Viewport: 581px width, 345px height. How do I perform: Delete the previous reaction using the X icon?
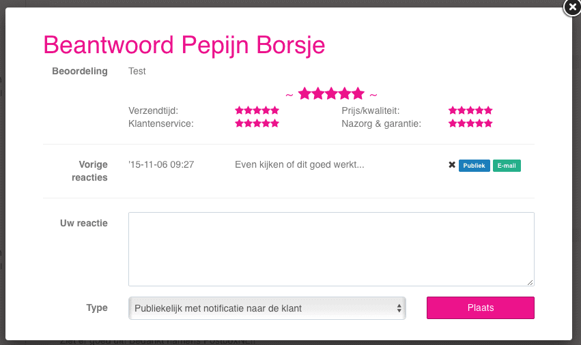[x=452, y=165]
